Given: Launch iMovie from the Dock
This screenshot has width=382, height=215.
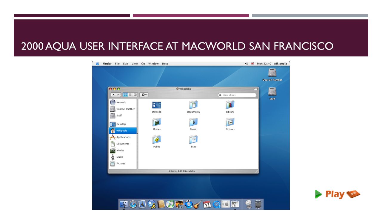Looking at the screenshot, I should coord(189,204).
